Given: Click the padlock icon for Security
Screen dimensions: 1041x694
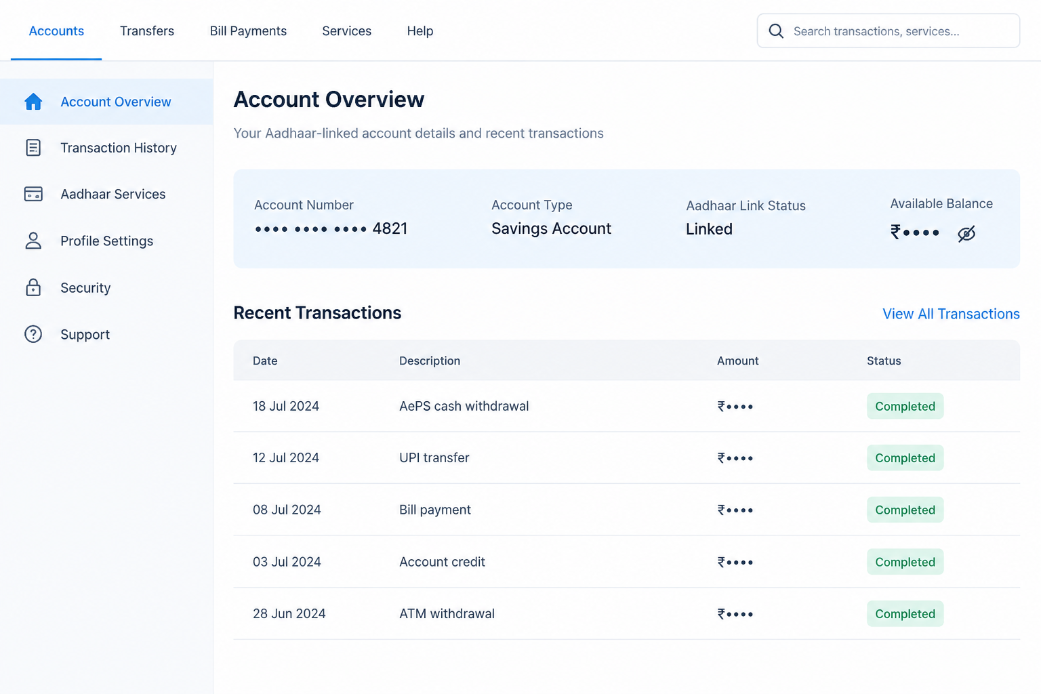Looking at the screenshot, I should coord(33,287).
